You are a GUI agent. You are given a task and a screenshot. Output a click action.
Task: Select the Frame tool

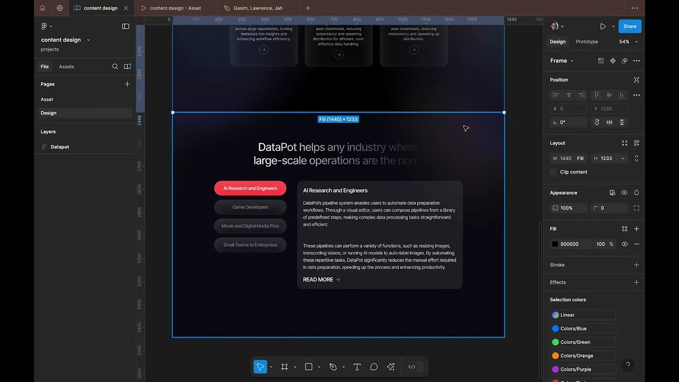click(284, 367)
